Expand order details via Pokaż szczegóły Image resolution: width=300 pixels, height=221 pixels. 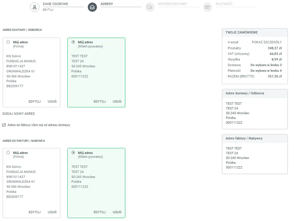[266, 42]
